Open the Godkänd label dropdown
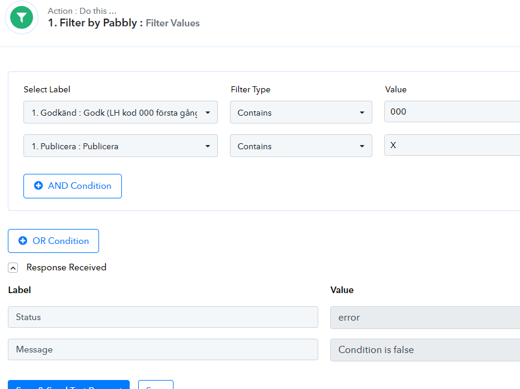The height and width of the screenshot is (389, 520). tap(121, 112)
